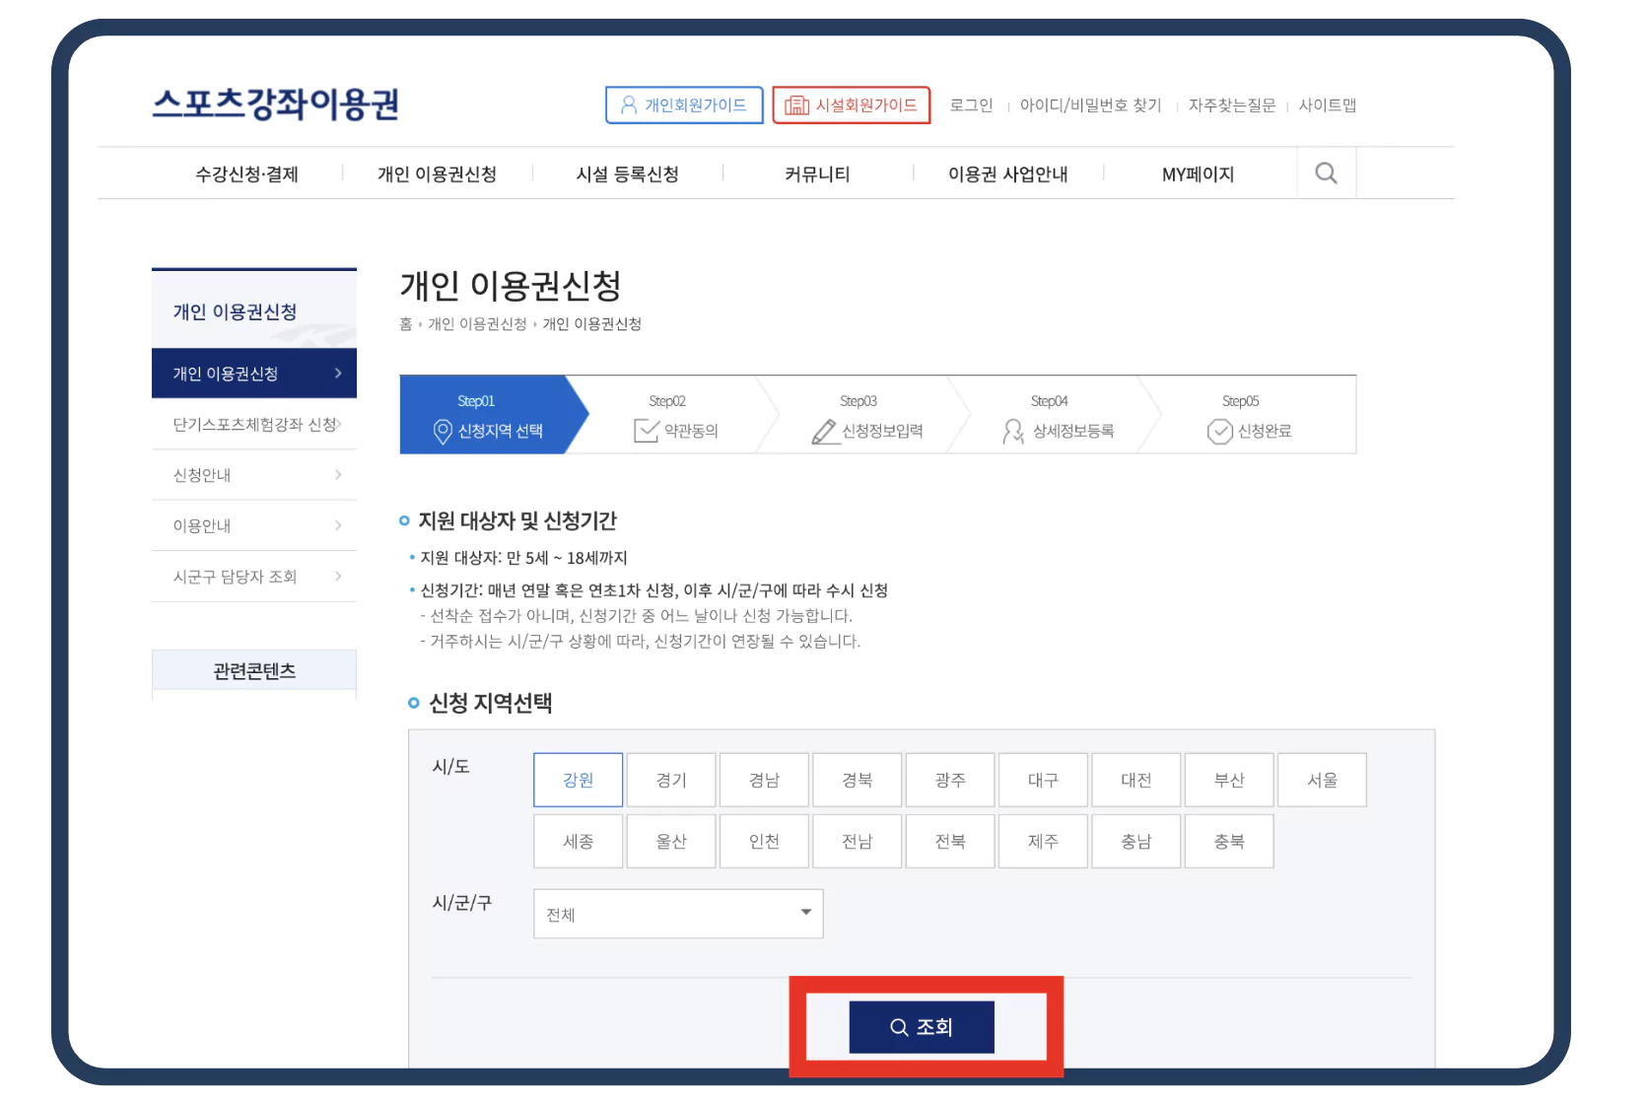Click chevron arrow beside 신청안내

338,475
